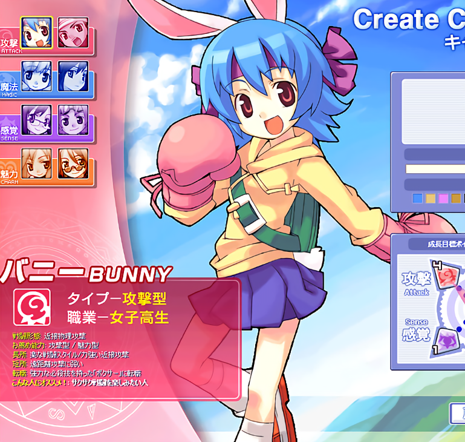Image resolution: width=465 pixels, height=442 pixels.
Task: Click the large white preview box
Action: [x=434, y=111]
